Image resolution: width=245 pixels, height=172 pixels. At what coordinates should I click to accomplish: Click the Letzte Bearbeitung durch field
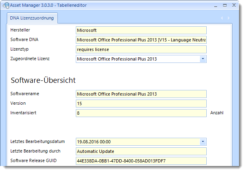click(x=141, y=151)
